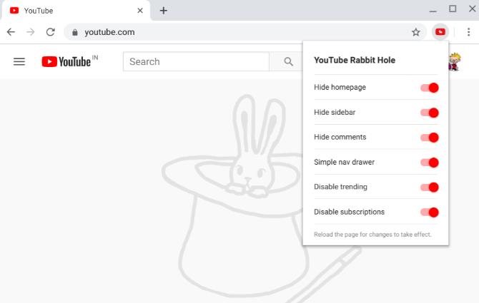Toggle the Hide homepage switch
Image resolution: width=479 pixels, height=303 pixels.
(429, 88)
